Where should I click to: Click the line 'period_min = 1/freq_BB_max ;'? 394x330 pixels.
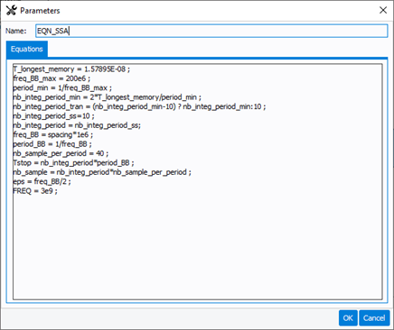(62, 88)
